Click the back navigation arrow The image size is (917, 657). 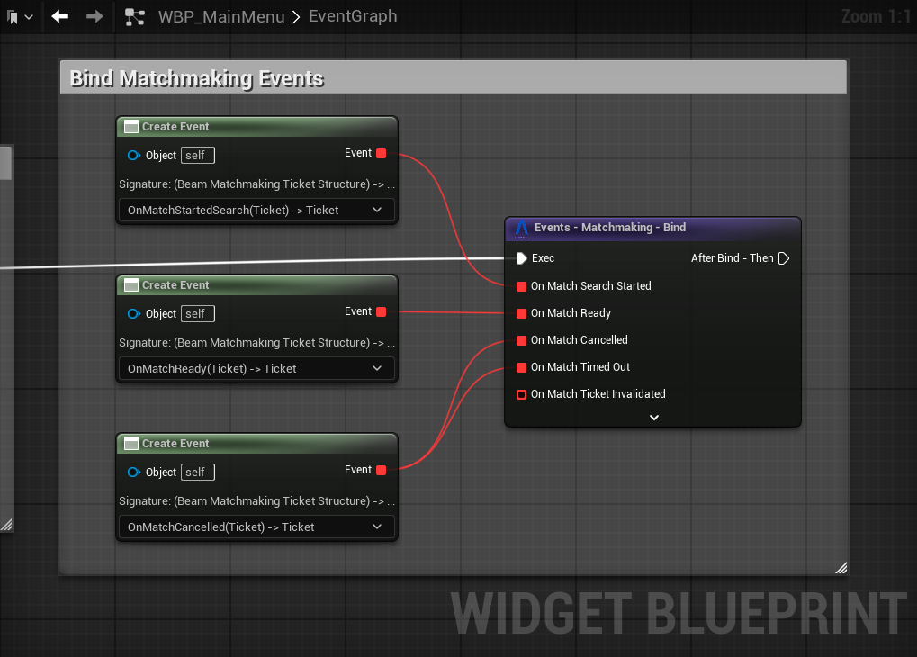[x=60, y=16]
